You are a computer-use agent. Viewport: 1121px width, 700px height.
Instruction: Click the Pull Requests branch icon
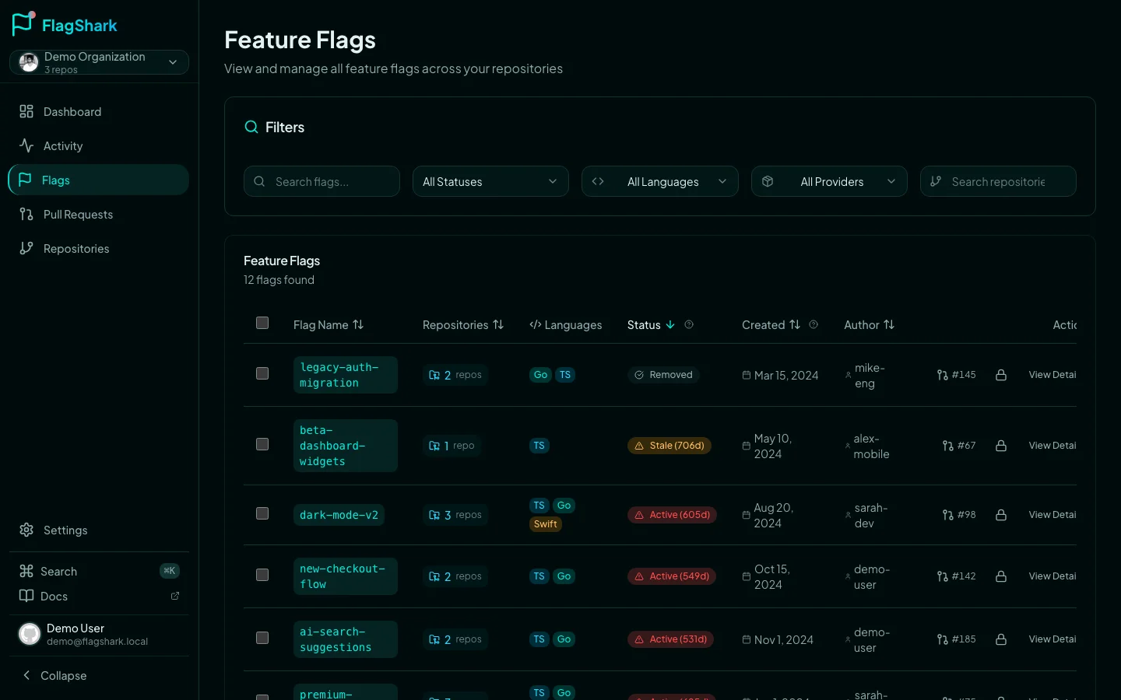click(26, 214)
